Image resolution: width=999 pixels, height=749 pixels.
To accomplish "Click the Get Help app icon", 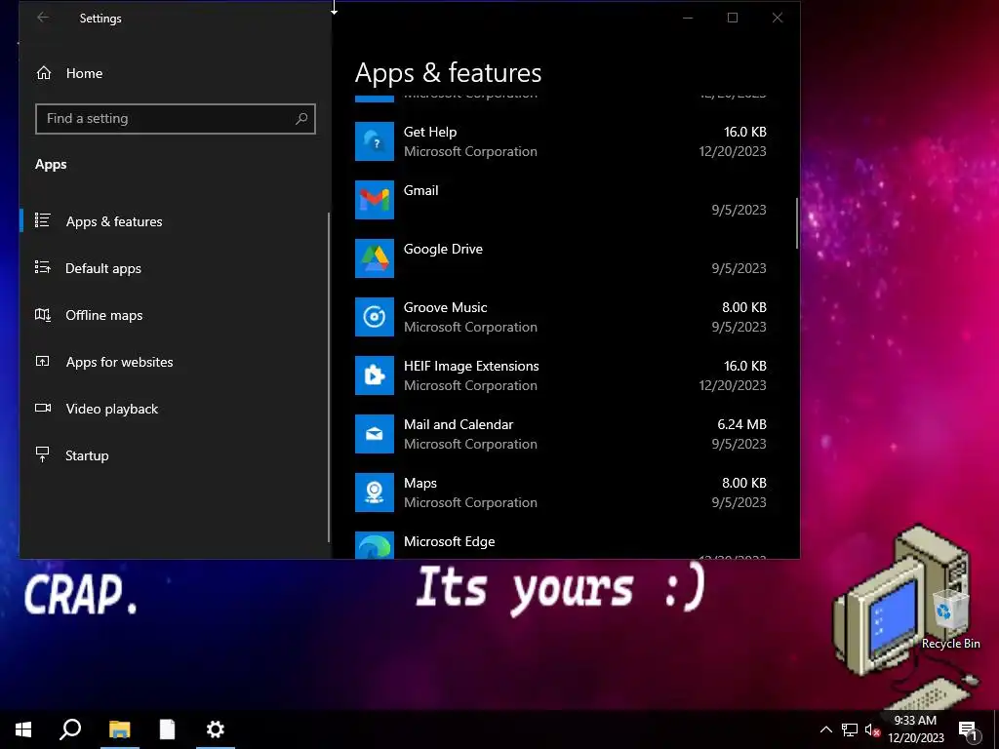I will 374,141.
